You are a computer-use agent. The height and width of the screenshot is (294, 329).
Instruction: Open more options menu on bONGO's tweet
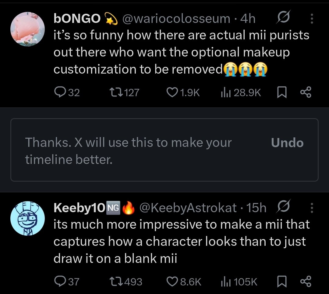point(312,19)
